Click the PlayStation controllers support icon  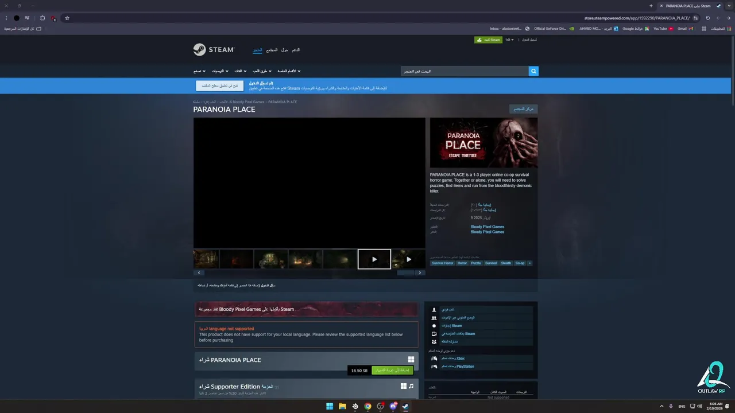(434, 367)
